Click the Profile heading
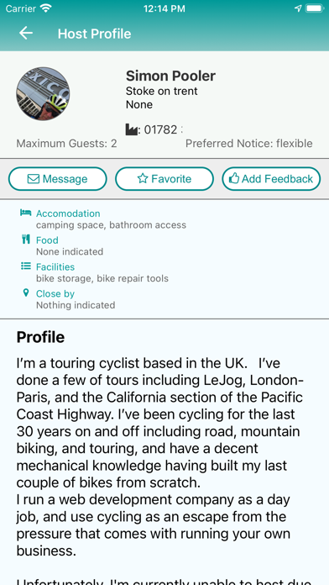 [40, 337]
